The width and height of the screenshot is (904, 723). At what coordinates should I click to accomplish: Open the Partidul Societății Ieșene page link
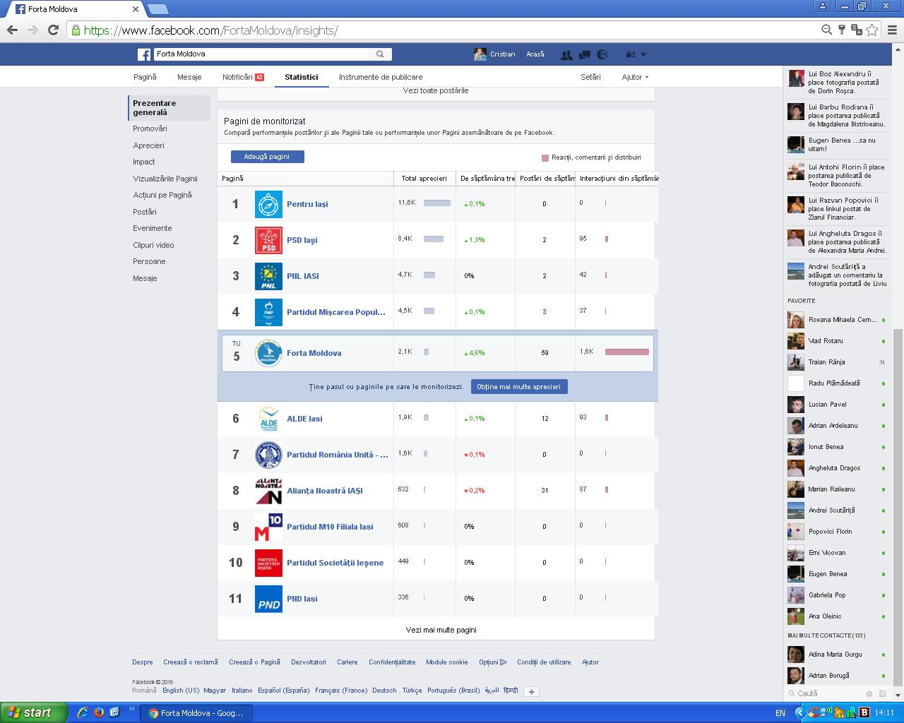coord(335,563)
